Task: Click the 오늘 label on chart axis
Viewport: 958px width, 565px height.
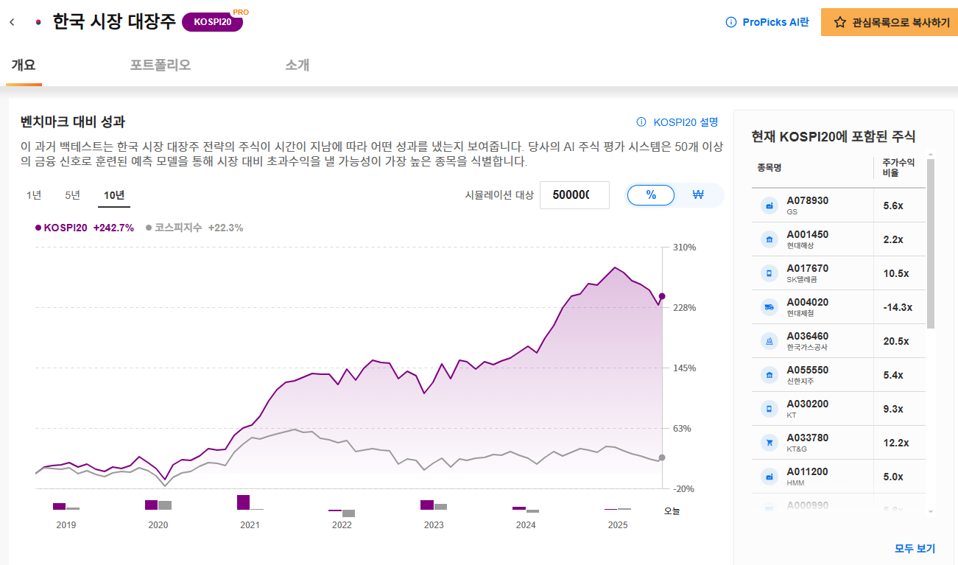Action: [672, 510]
